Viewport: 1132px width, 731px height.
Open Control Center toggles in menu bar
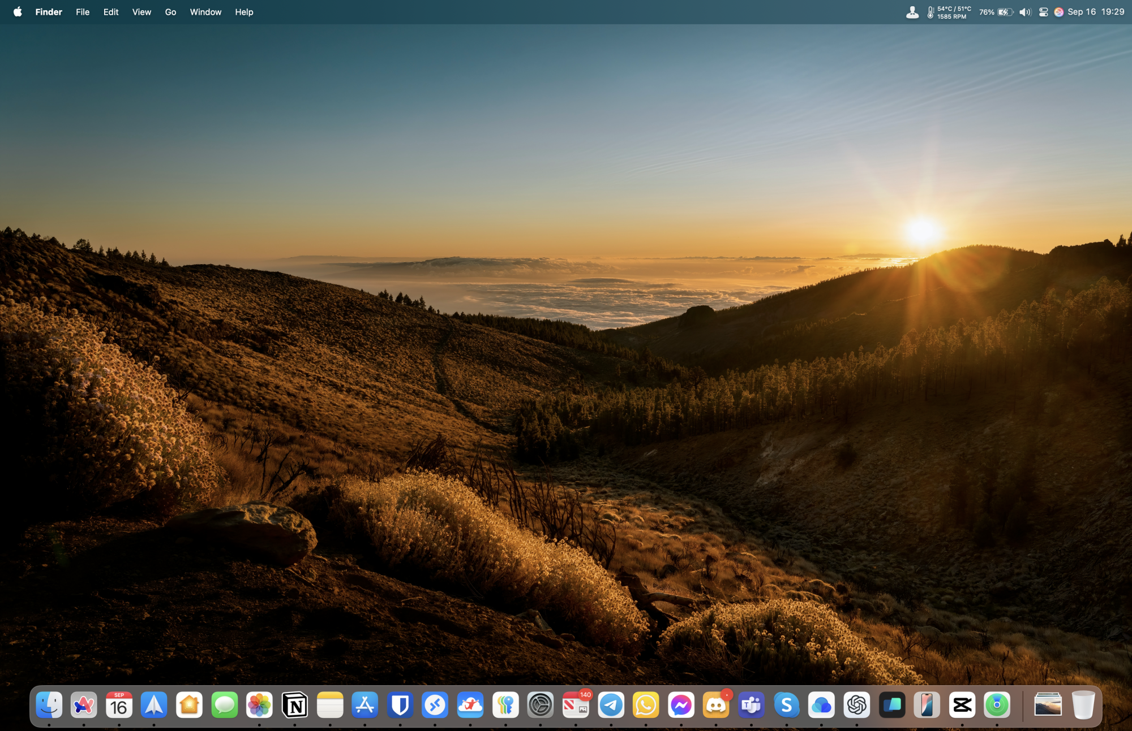coord(1043,12)
